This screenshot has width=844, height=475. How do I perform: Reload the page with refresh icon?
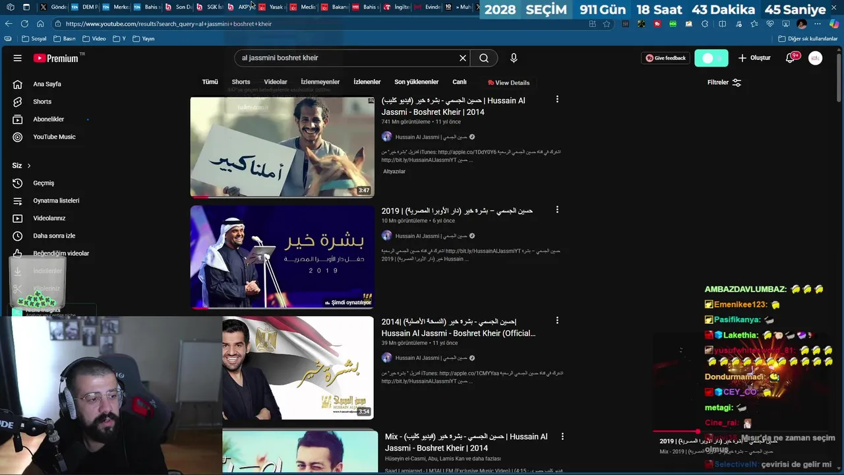[x=24, y=24]
